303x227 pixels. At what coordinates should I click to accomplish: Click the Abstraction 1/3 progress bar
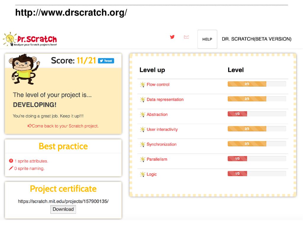pos(257,114)
